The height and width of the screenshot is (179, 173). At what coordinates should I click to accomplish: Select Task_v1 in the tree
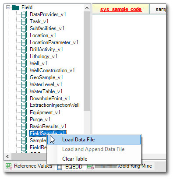click(39, 21)
